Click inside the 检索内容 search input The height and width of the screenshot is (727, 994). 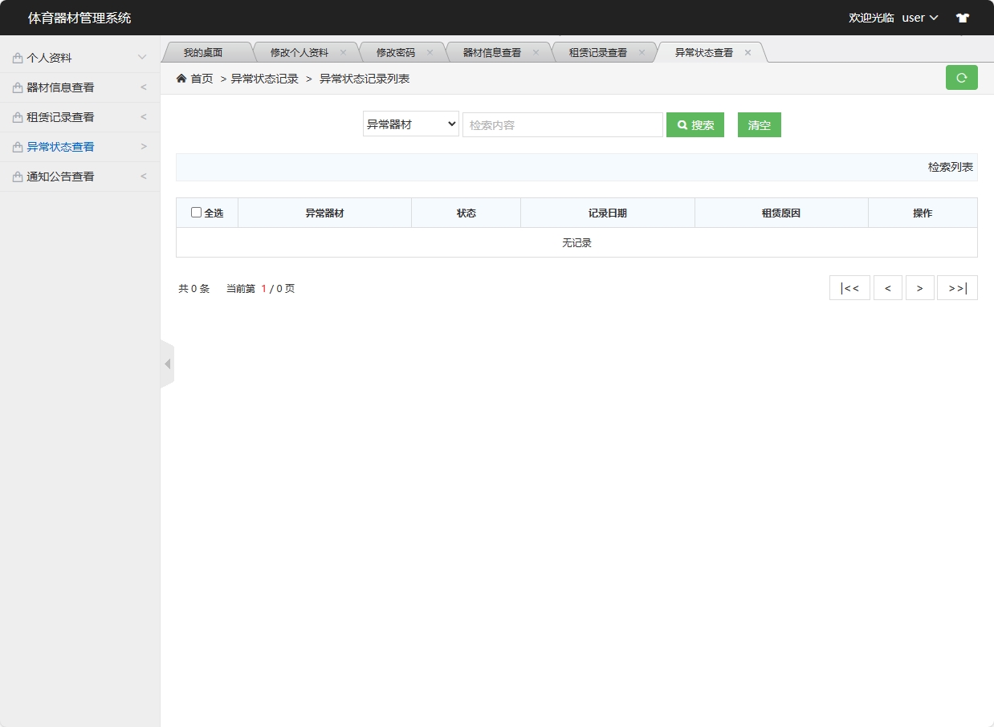pos(562,124)
